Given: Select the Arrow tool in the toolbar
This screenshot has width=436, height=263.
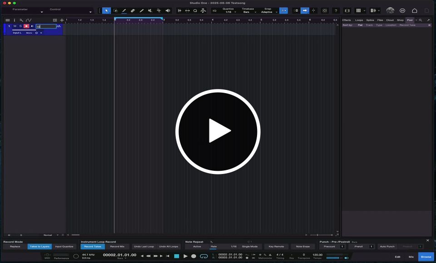Looking at the screenshot, I should [106, 10].
